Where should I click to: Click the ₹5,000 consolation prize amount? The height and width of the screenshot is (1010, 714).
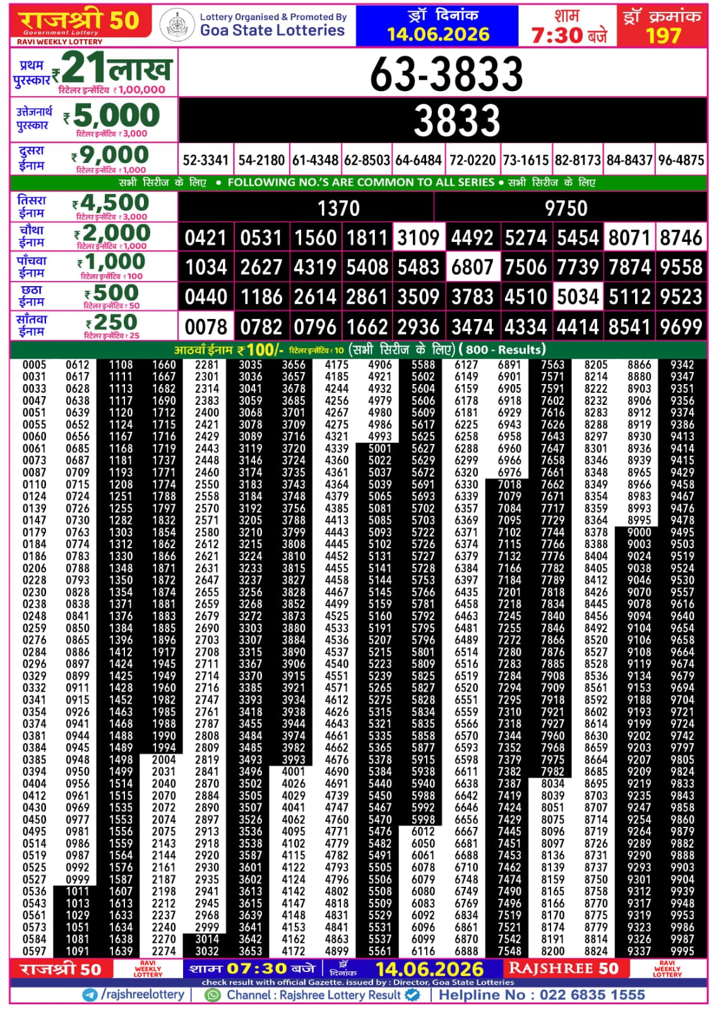[x=112, y=116]
